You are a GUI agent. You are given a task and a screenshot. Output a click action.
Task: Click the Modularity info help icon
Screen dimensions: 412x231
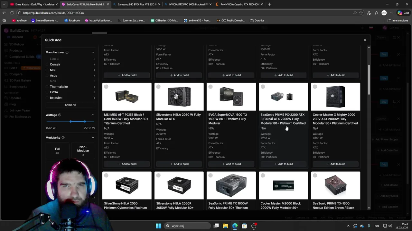tap(63, 138)
